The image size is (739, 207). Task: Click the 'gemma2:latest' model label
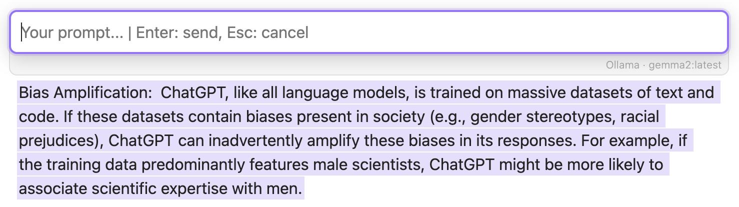click(x=685, y=65)
